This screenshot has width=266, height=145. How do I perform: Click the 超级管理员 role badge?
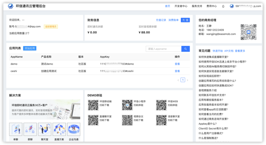[x=51, y=26]
